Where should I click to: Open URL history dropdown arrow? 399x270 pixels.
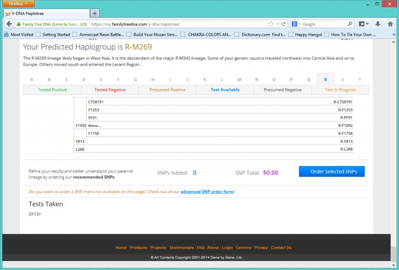click(x=277, y=24)
